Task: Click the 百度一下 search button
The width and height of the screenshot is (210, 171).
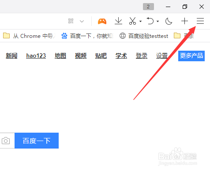Action: (37, 141)
